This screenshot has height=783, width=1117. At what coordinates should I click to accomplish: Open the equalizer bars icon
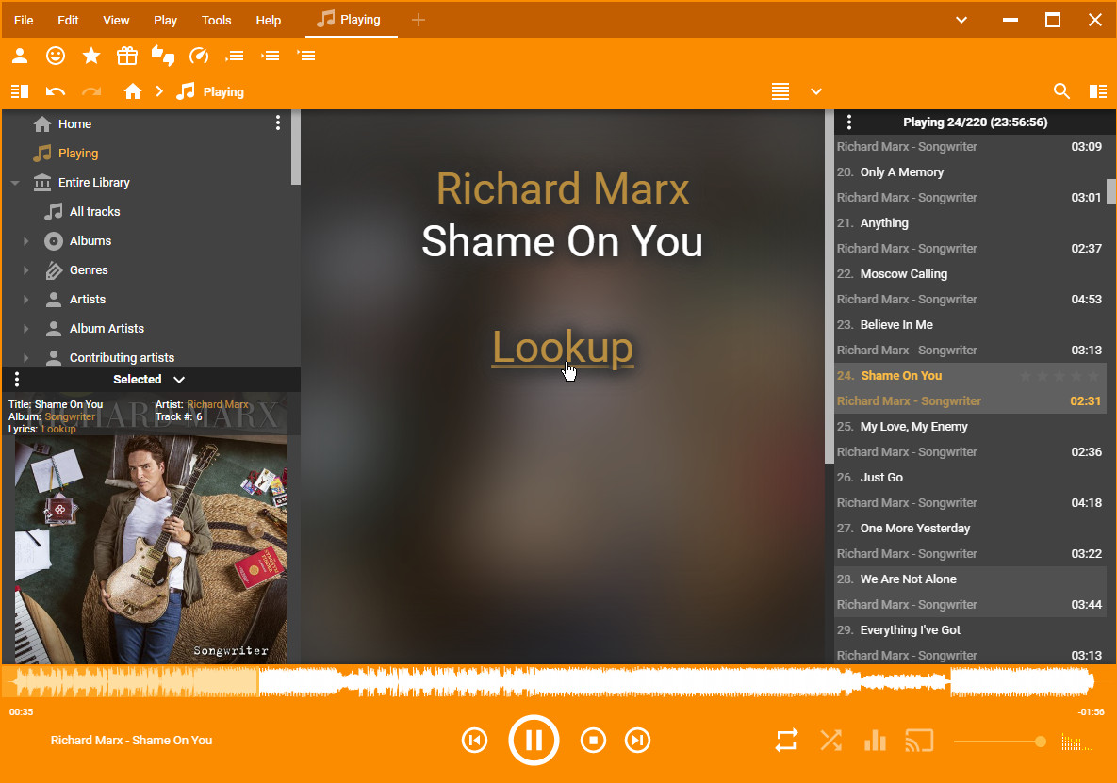tap(875, 741)
